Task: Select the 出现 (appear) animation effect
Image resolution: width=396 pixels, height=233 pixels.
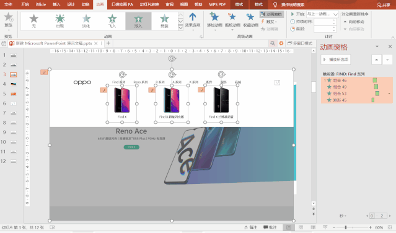Action: pyautogui.click(x=60, y=20)
